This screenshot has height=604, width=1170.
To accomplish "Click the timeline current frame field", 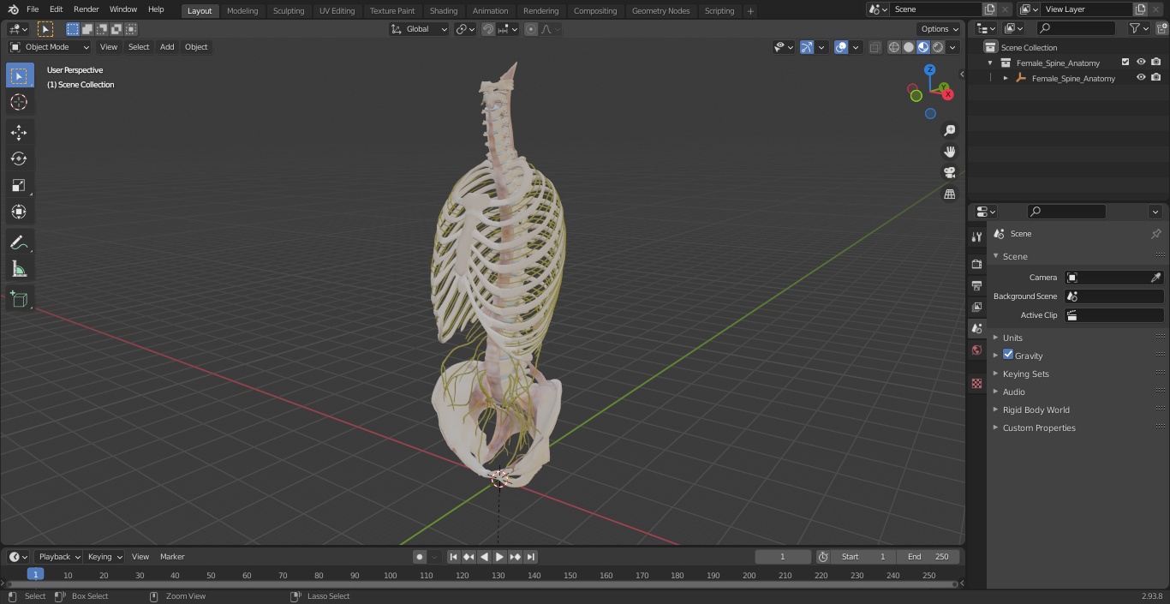I will pyautogui.click(x=783, y=557).
